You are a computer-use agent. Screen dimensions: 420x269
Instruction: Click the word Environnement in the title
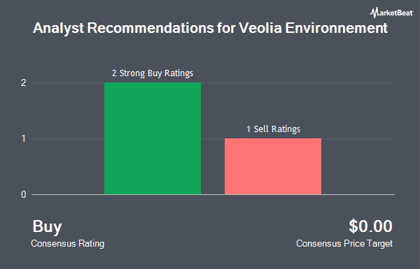click(337, 28)
